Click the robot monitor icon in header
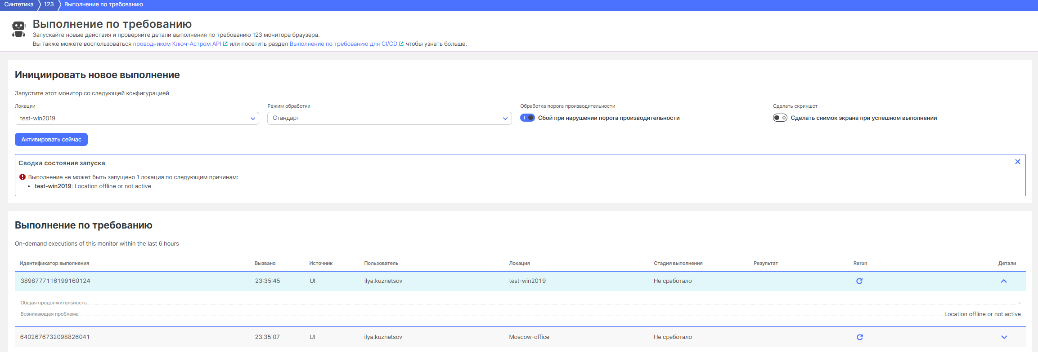The image size is (1038, 352). point(18,29)
